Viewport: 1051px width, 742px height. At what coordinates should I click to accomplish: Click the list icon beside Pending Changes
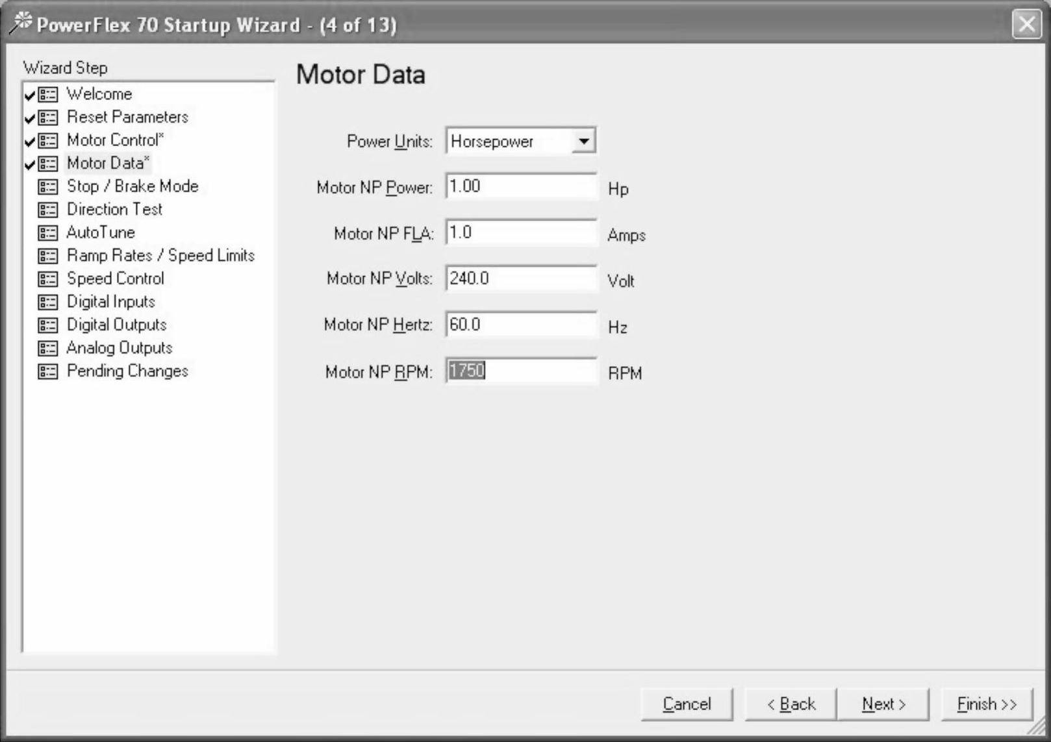[47, 371]
